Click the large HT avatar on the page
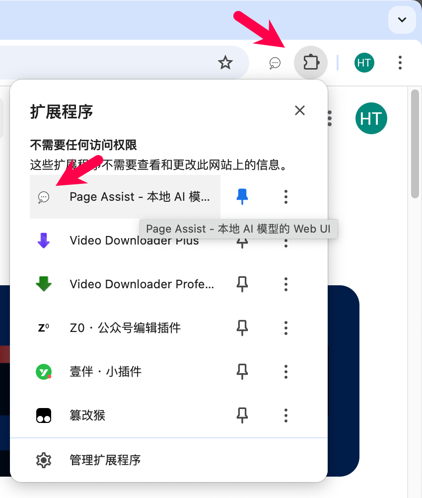422x498 pixels. [371, 118]
